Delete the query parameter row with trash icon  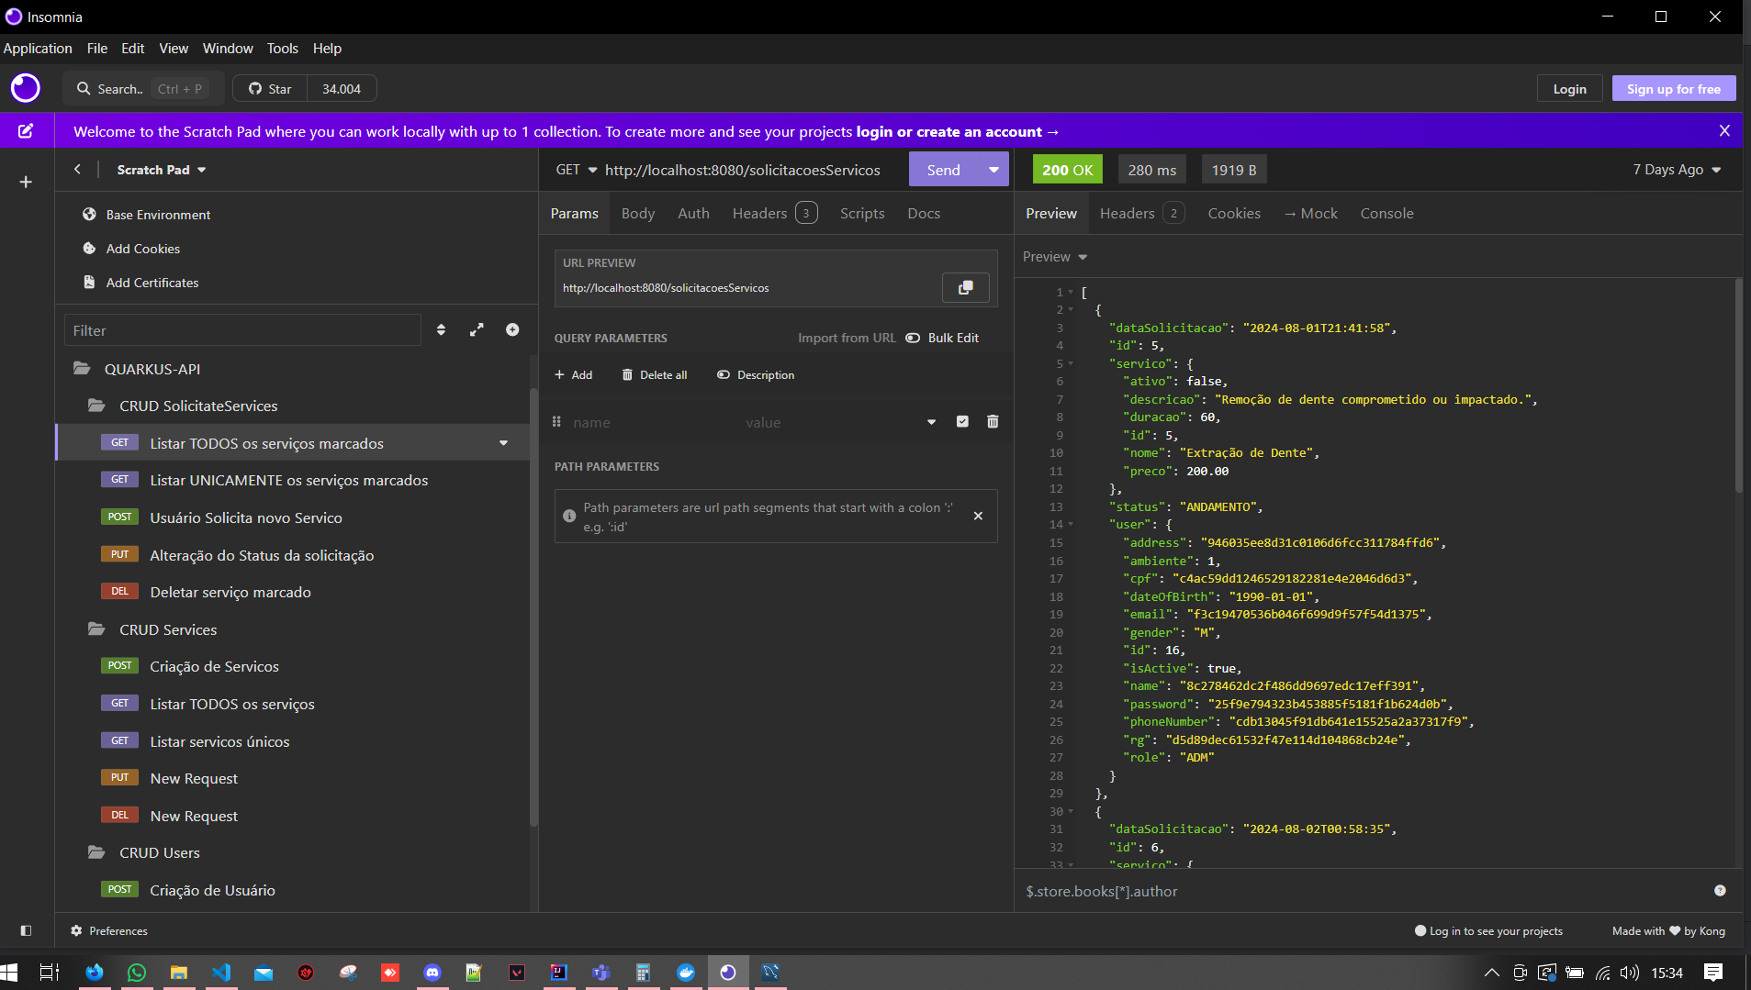click(x=993, y=422)
